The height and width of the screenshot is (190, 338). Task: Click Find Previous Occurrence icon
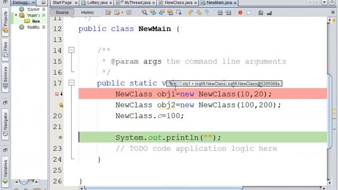pyautogui.click(x=153, y=13)
